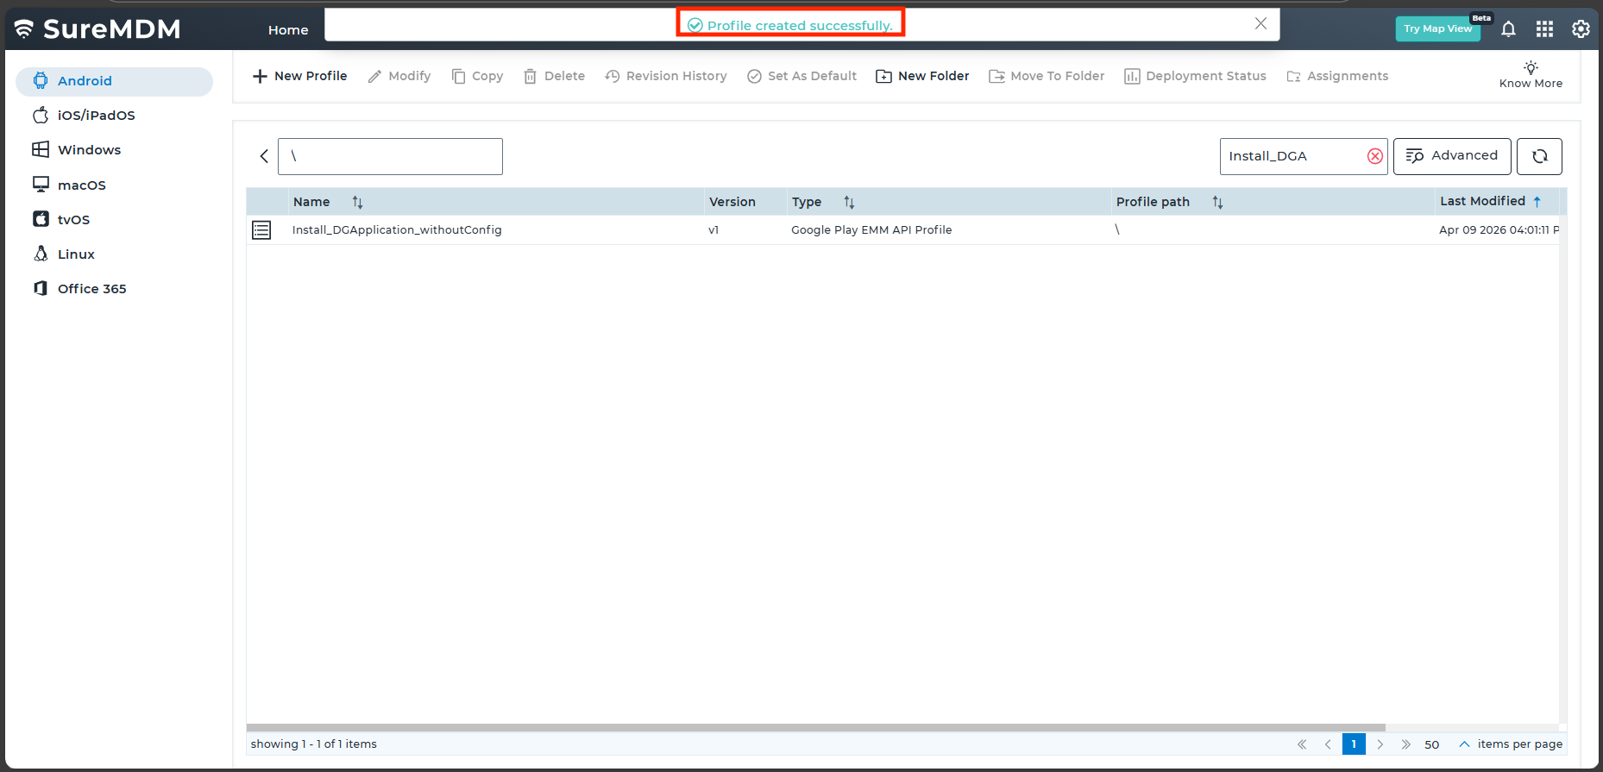Go to first page

click(x=1302, y=744)
